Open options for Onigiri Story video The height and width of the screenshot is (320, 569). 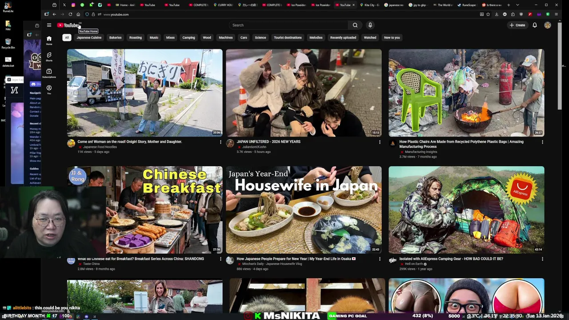point(220,142)
